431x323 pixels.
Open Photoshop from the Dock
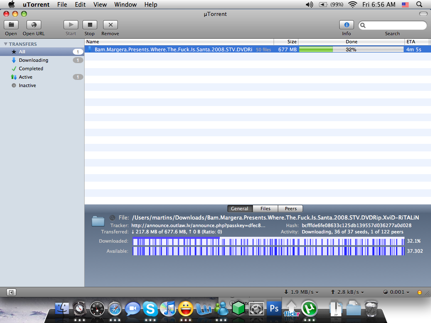pyautogui.click(x=274, y=308)
